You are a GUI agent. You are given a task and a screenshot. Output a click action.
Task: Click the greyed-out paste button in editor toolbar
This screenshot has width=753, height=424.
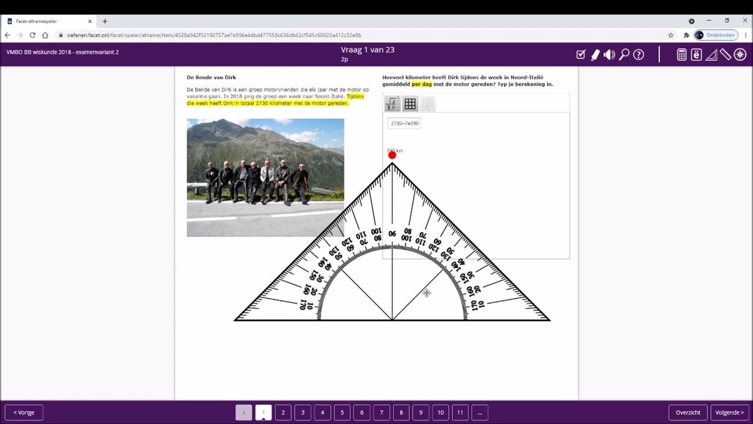click(428, 104)
